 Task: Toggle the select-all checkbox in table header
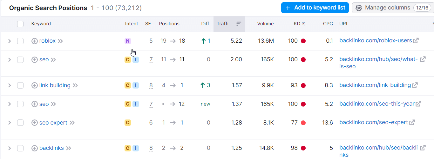pyautogui.click(x=20, y=24)
